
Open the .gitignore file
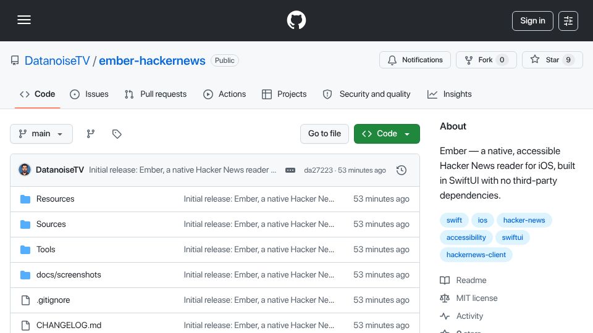pos(53,300)
